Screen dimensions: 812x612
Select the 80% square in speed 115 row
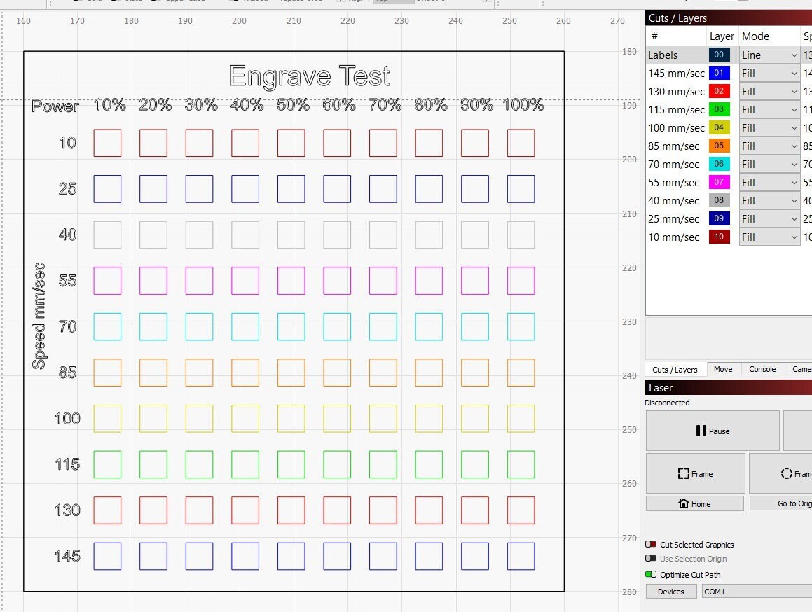pos(429,464)
